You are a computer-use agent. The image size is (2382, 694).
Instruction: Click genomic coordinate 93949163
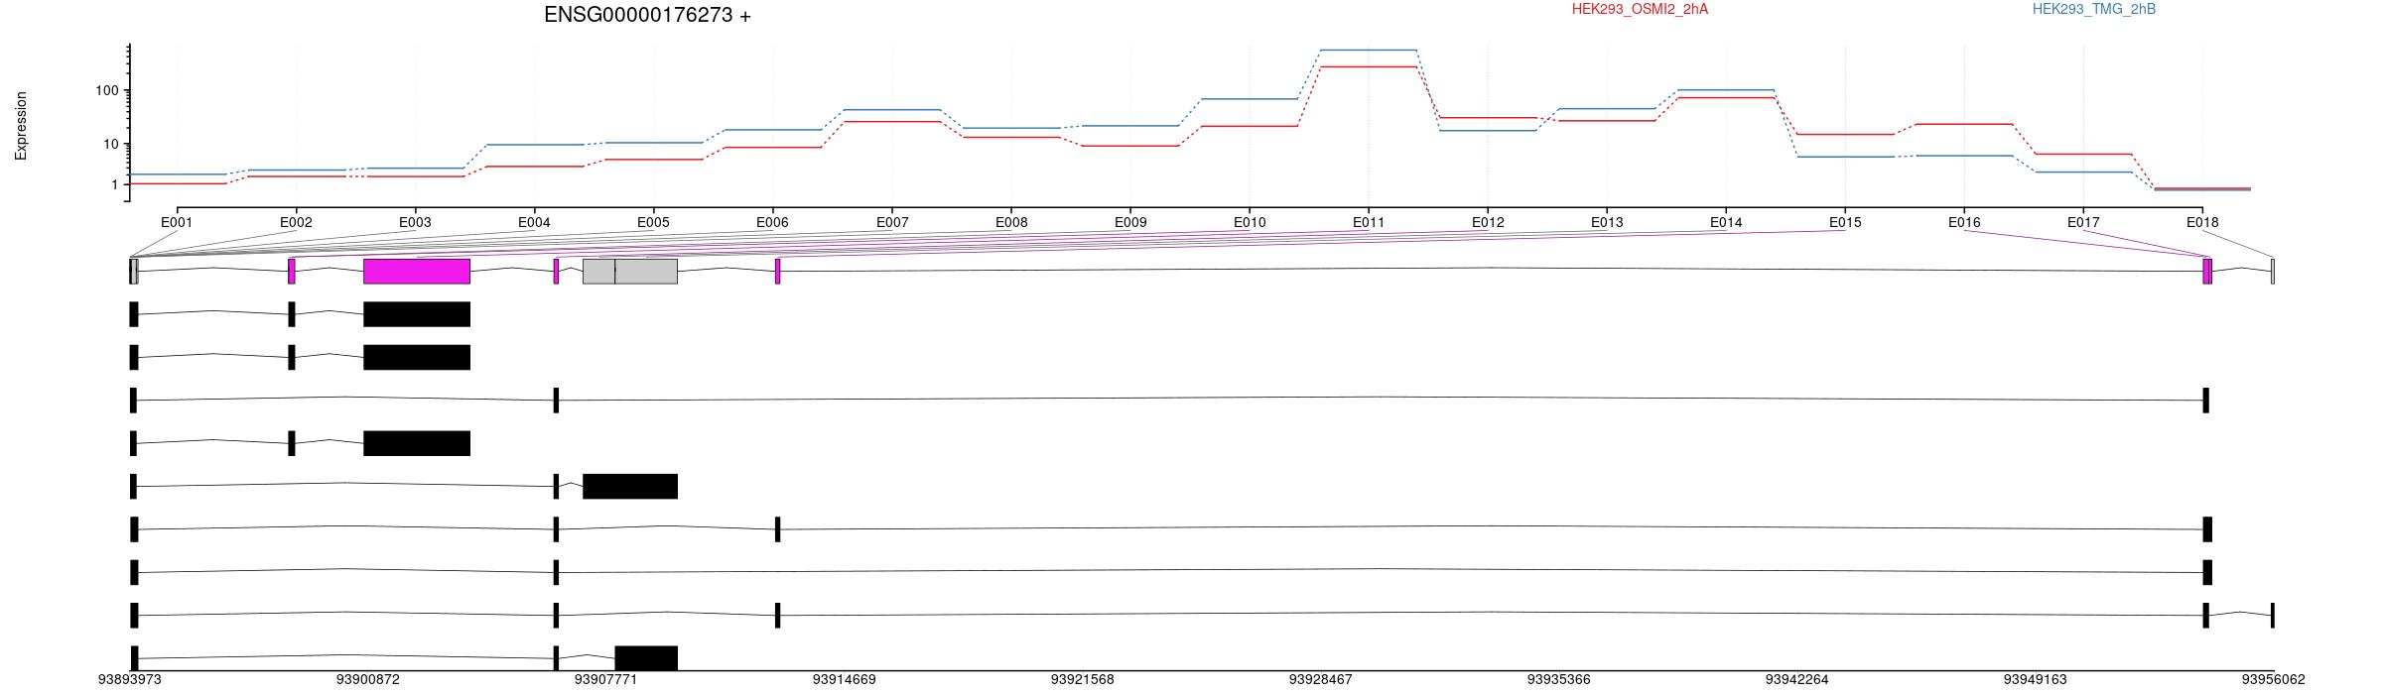point(2036,679)
